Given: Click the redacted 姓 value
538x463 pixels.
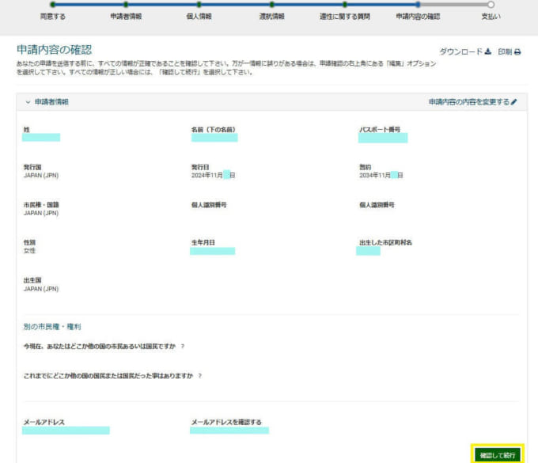Looking at the screenshot, I should point(41,137).
